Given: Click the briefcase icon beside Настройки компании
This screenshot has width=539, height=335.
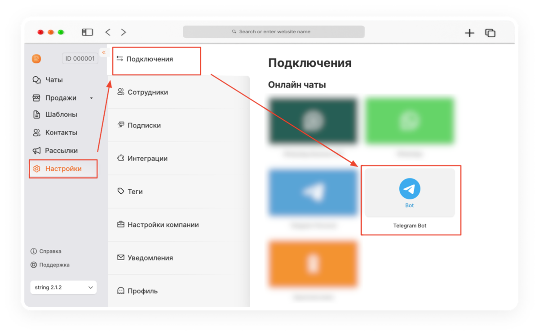Looking at the screenshot, I should pyautogui.click(x=121, y=225).
